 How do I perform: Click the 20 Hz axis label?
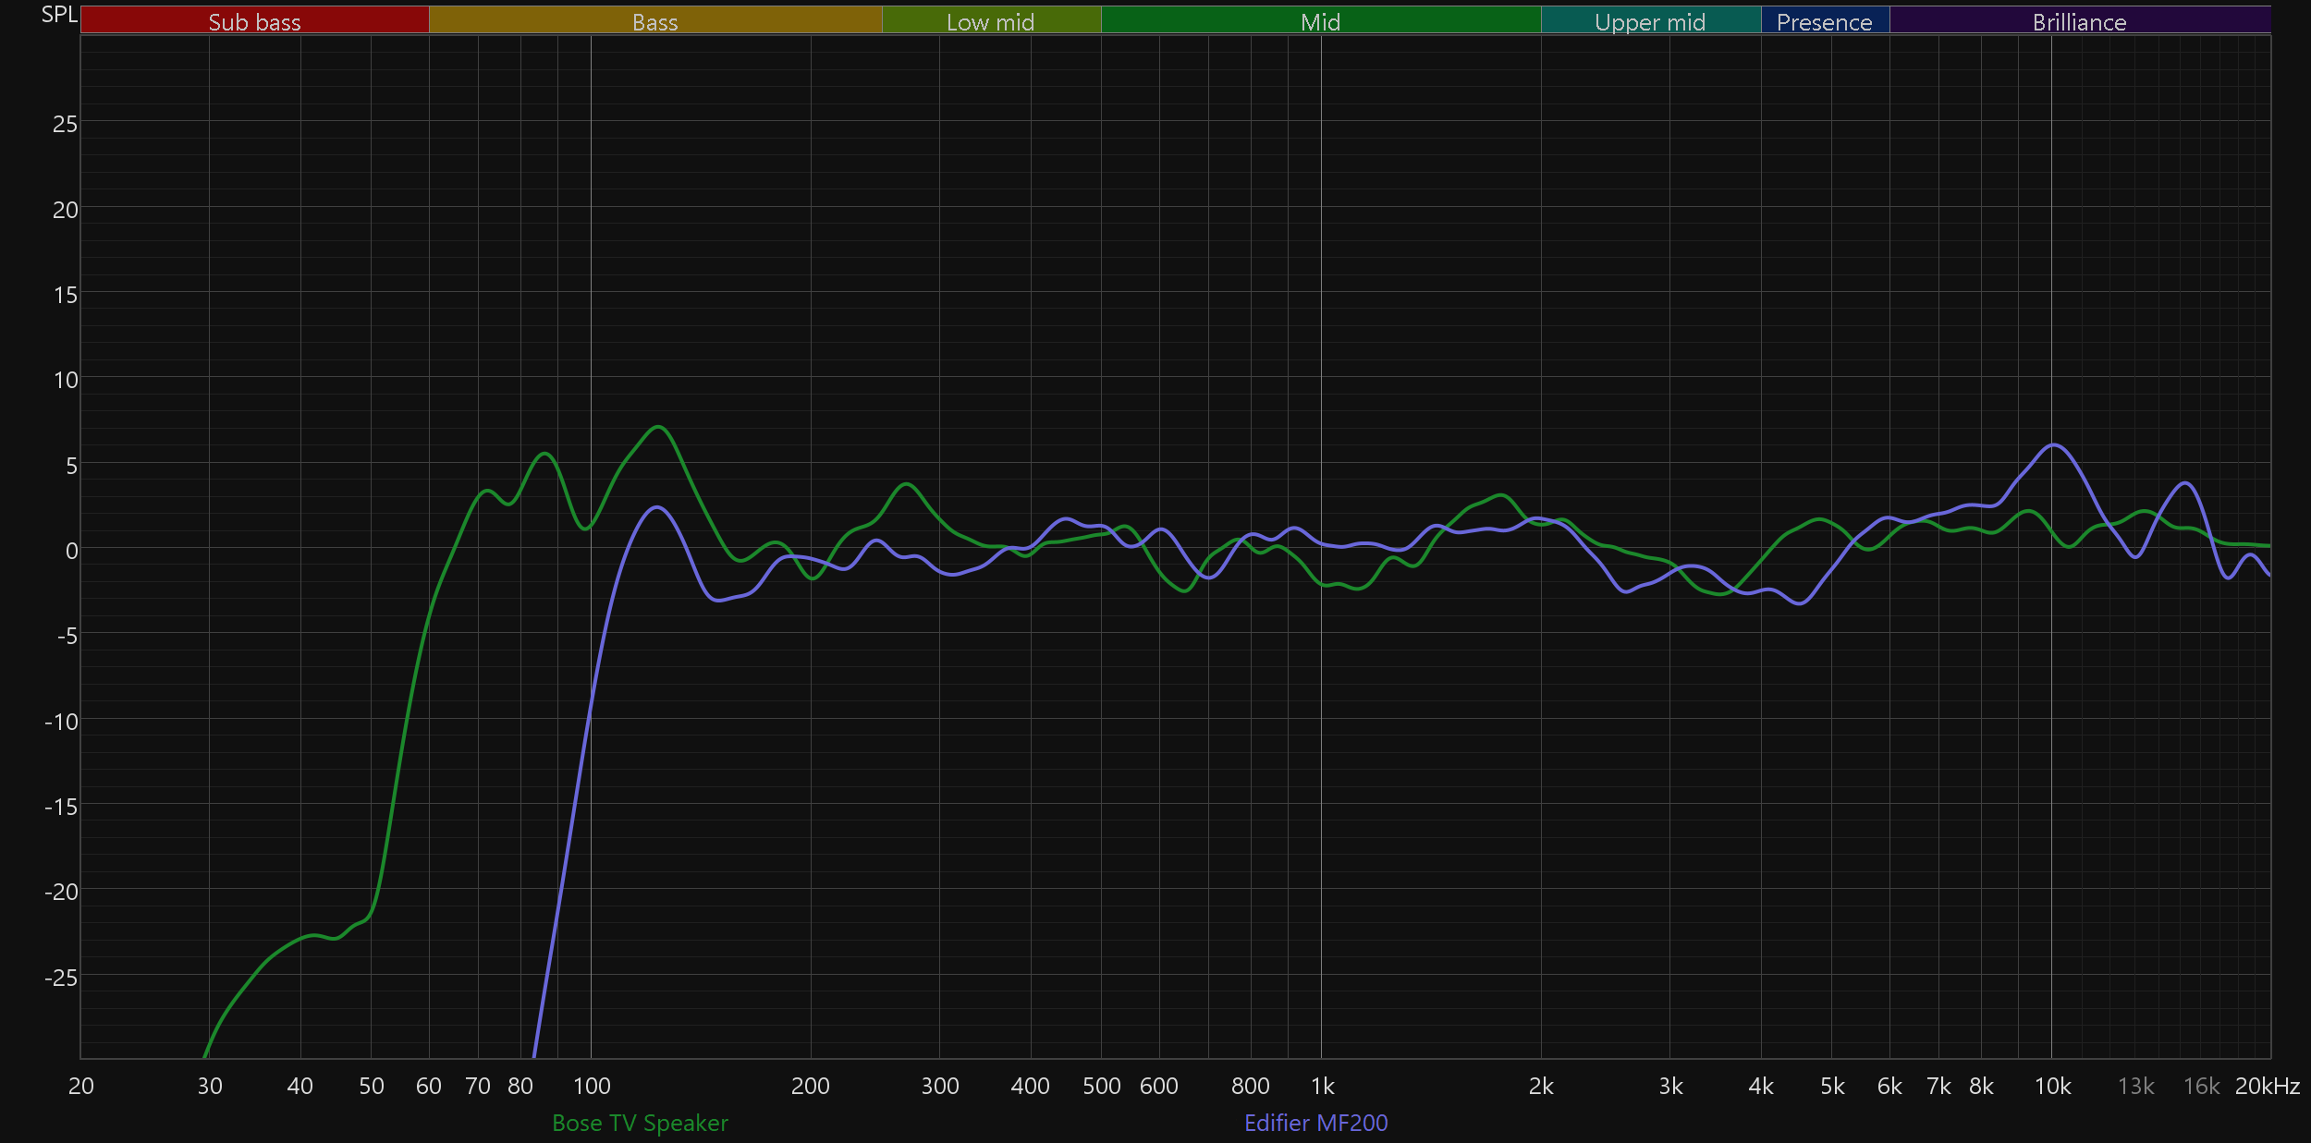coord(81,1086)
